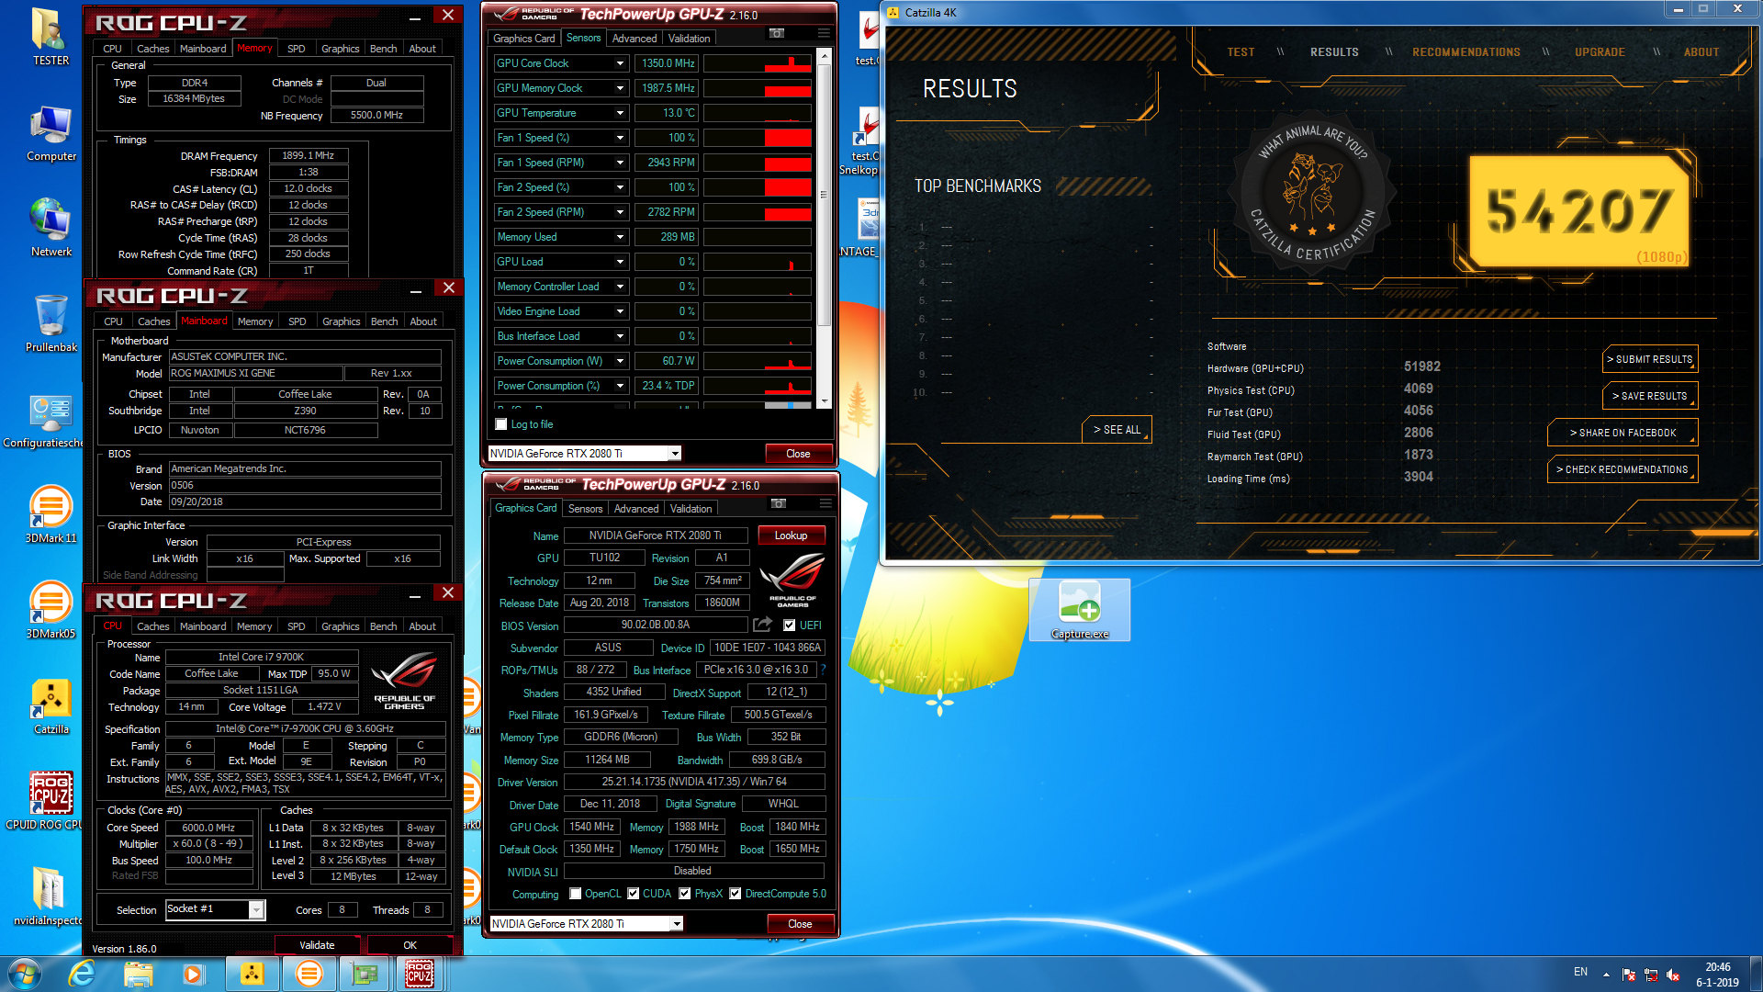1763x992 pixels.
Task: Open the 3DMark05 desktop shortcut
Action: tap(51, 610)
